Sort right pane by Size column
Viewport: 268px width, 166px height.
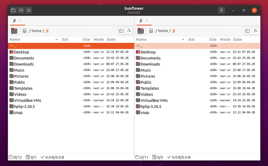[x=209, y=40]
